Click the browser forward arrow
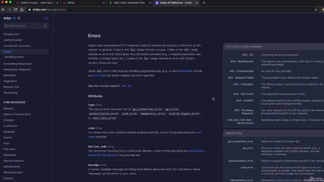 (x=9, y=10)
